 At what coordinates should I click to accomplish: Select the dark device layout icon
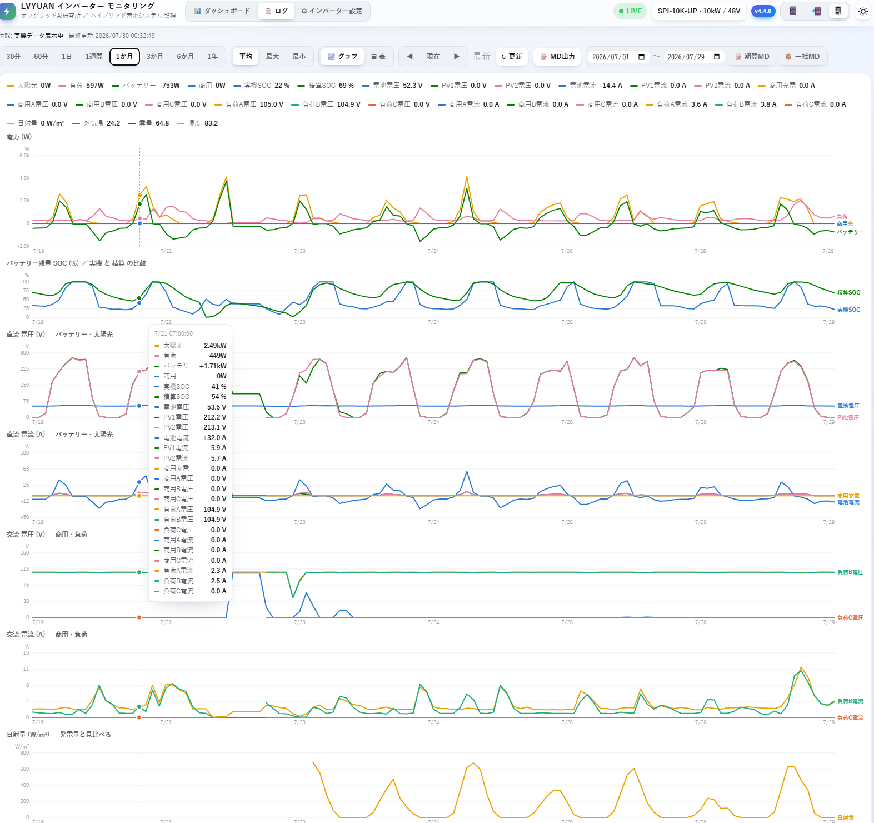[x=838, y=11]
